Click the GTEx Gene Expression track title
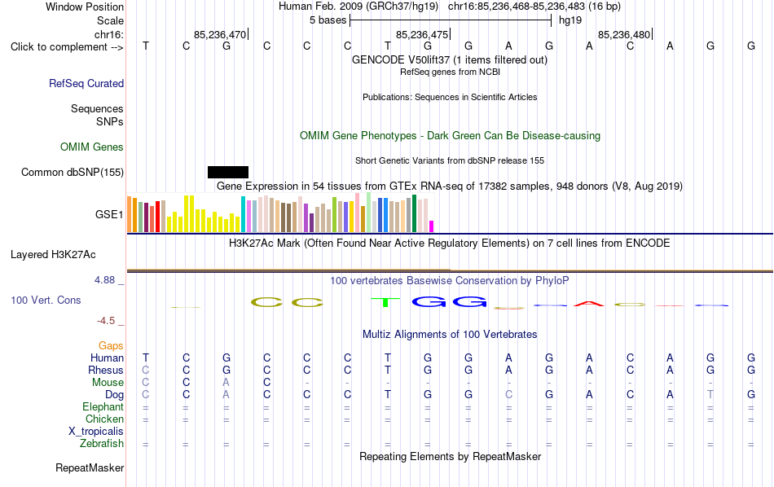 (450, 186)
